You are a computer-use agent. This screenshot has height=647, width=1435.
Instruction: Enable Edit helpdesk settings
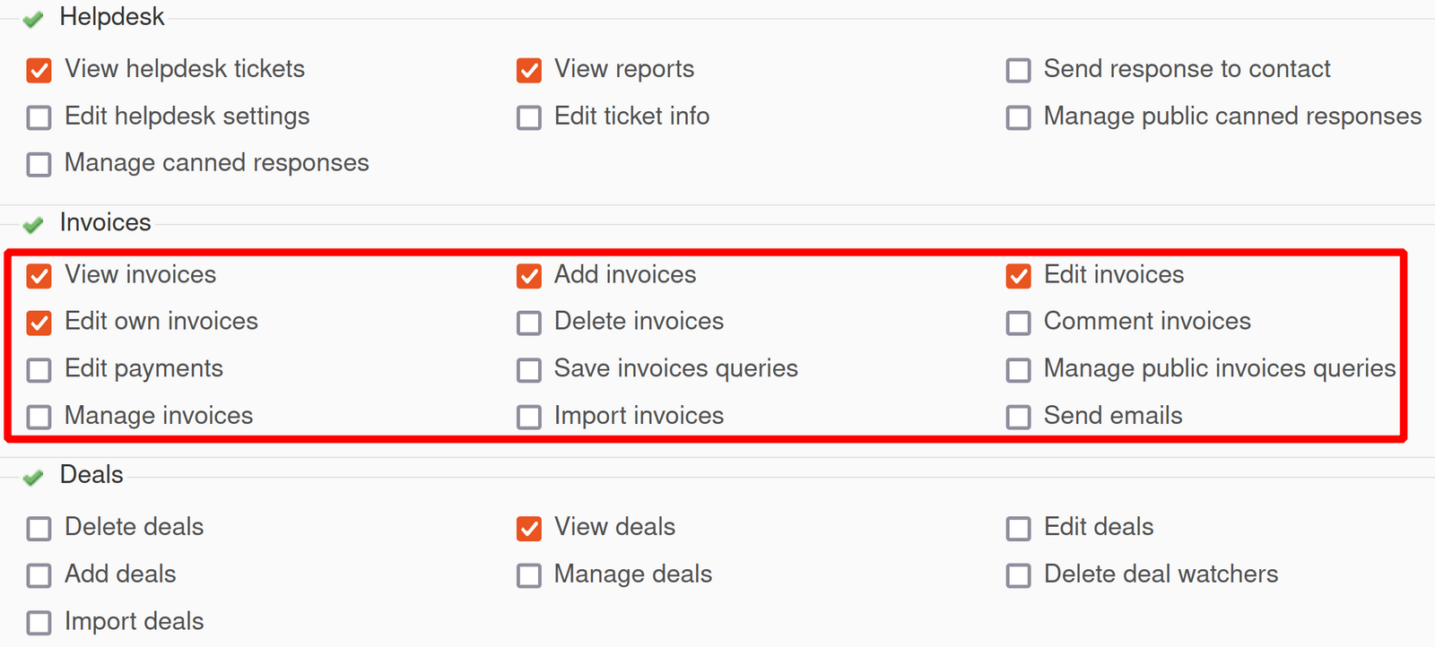click(39, 117)
